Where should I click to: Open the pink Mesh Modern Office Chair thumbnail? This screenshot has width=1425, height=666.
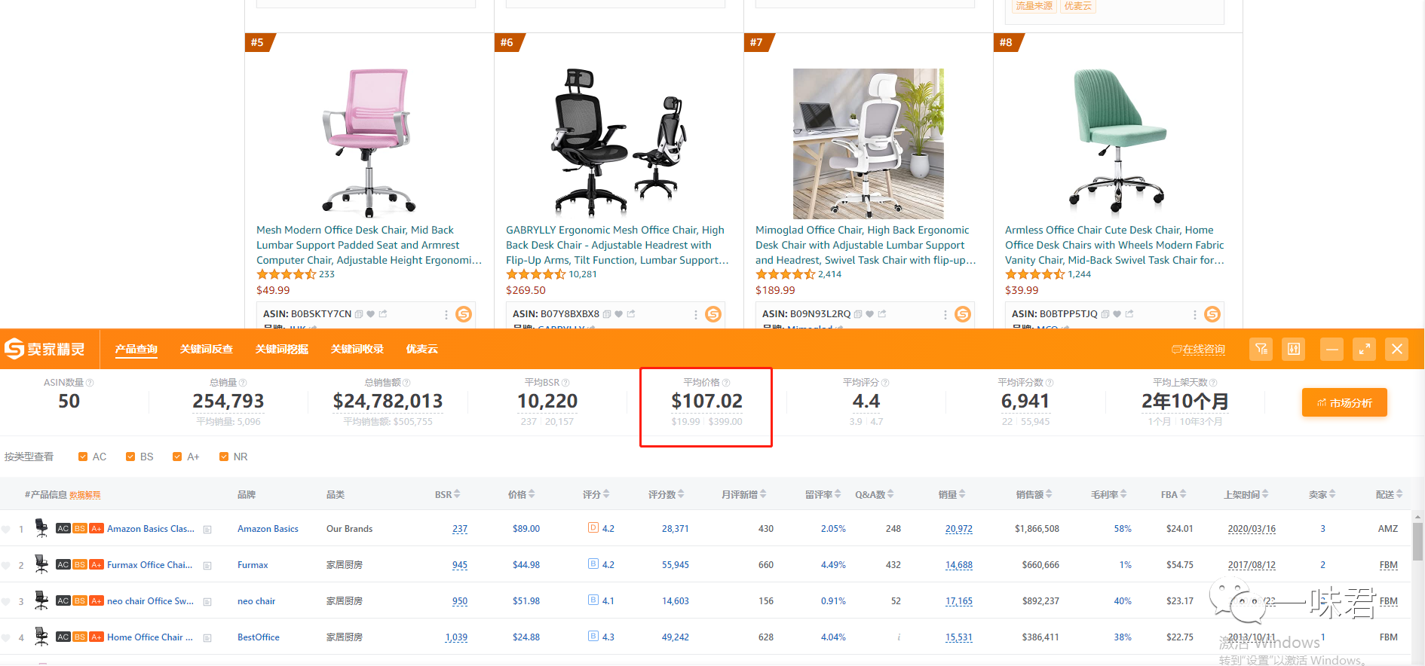(369, 142)
